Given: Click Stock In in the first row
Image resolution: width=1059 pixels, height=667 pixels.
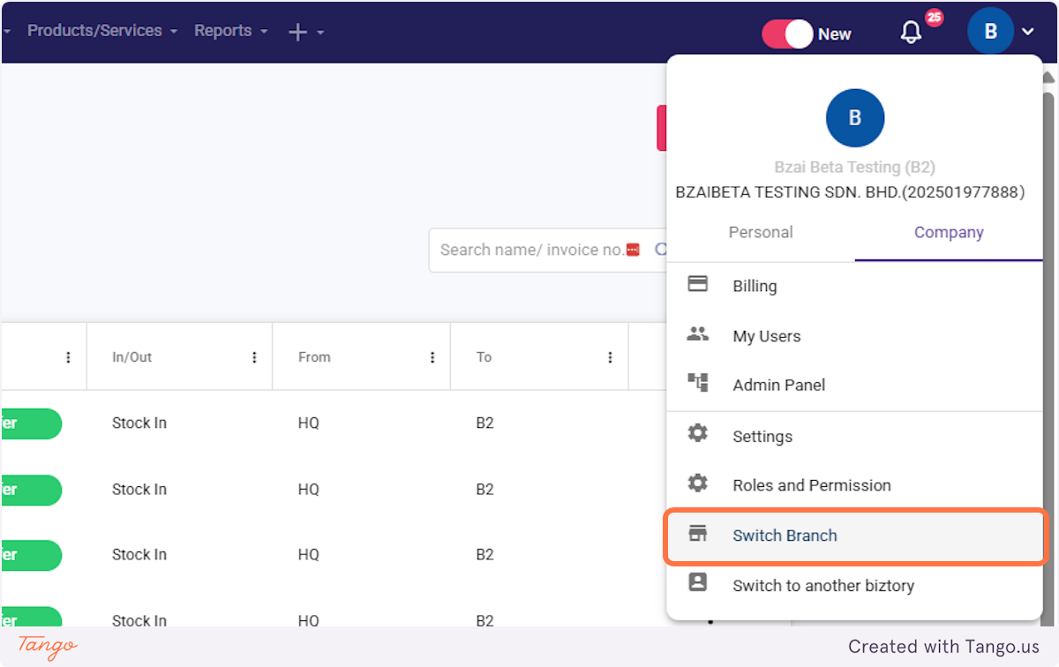Looking at the screenshot, I should pyautogui.click(x=139, y=423).
